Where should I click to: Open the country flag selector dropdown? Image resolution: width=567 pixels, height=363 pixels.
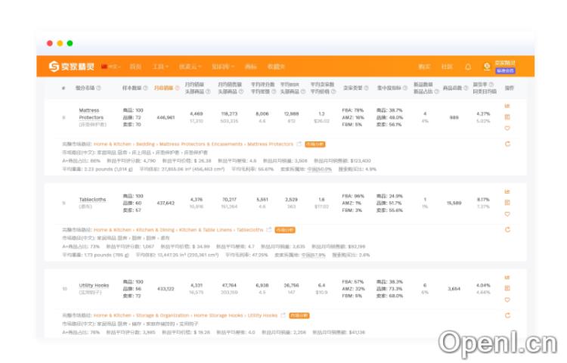pyautogui.click(x=110, y=67)
